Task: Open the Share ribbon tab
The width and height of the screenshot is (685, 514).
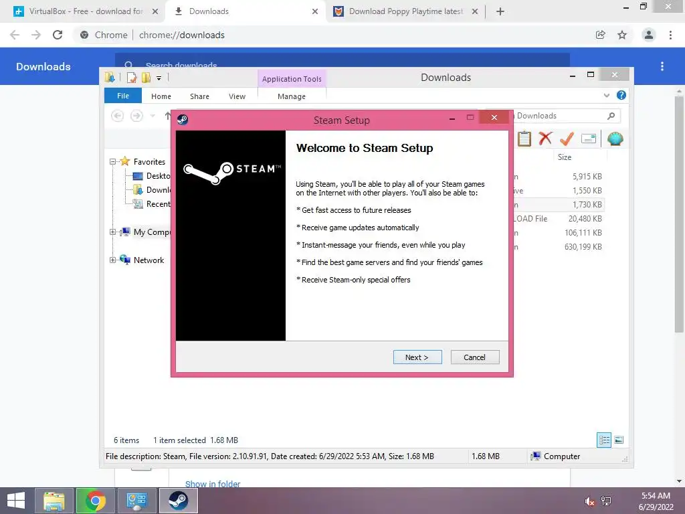Action: click(199, 96)
